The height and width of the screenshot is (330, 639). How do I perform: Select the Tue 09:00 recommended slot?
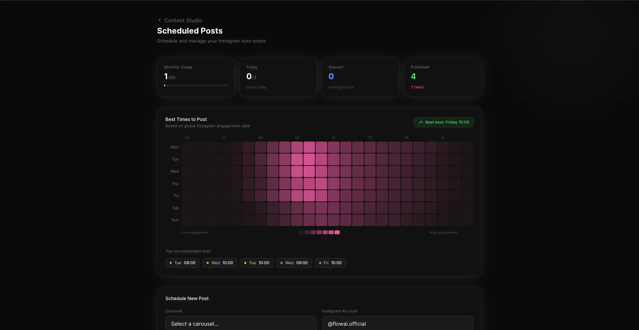(x=182, y=263)
